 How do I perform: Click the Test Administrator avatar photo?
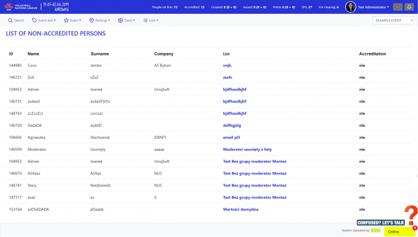(x=351, y=7)
